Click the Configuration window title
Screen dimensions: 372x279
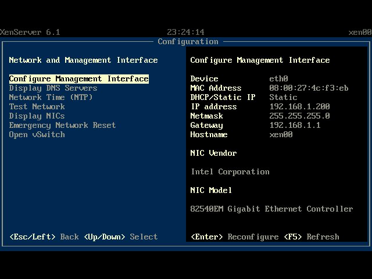(x=188, y=42)
